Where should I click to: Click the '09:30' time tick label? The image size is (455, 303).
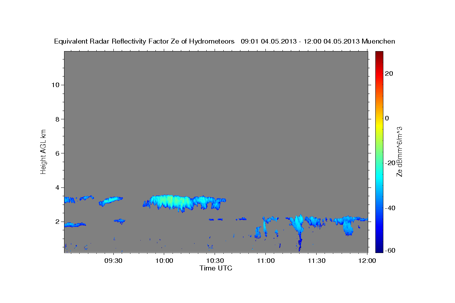tap(113, 261)
